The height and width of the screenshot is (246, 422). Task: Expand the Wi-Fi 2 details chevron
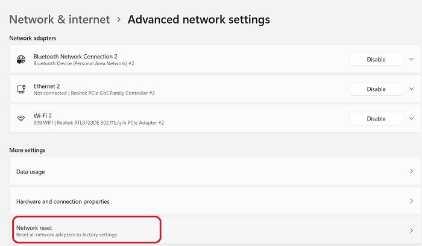pos(412,119)
